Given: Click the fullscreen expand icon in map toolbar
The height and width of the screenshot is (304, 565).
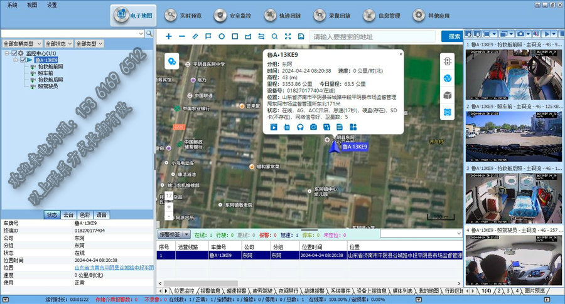Looking at the screenshot, I should pos(288,36).
